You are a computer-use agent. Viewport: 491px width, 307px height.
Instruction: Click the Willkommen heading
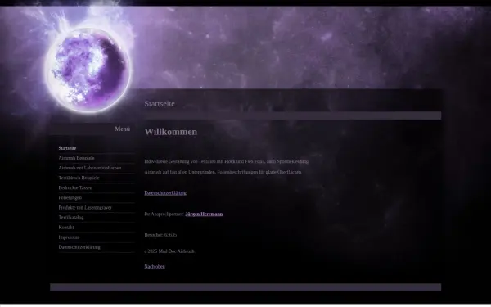pyautogui.click(x=171, y=132)
